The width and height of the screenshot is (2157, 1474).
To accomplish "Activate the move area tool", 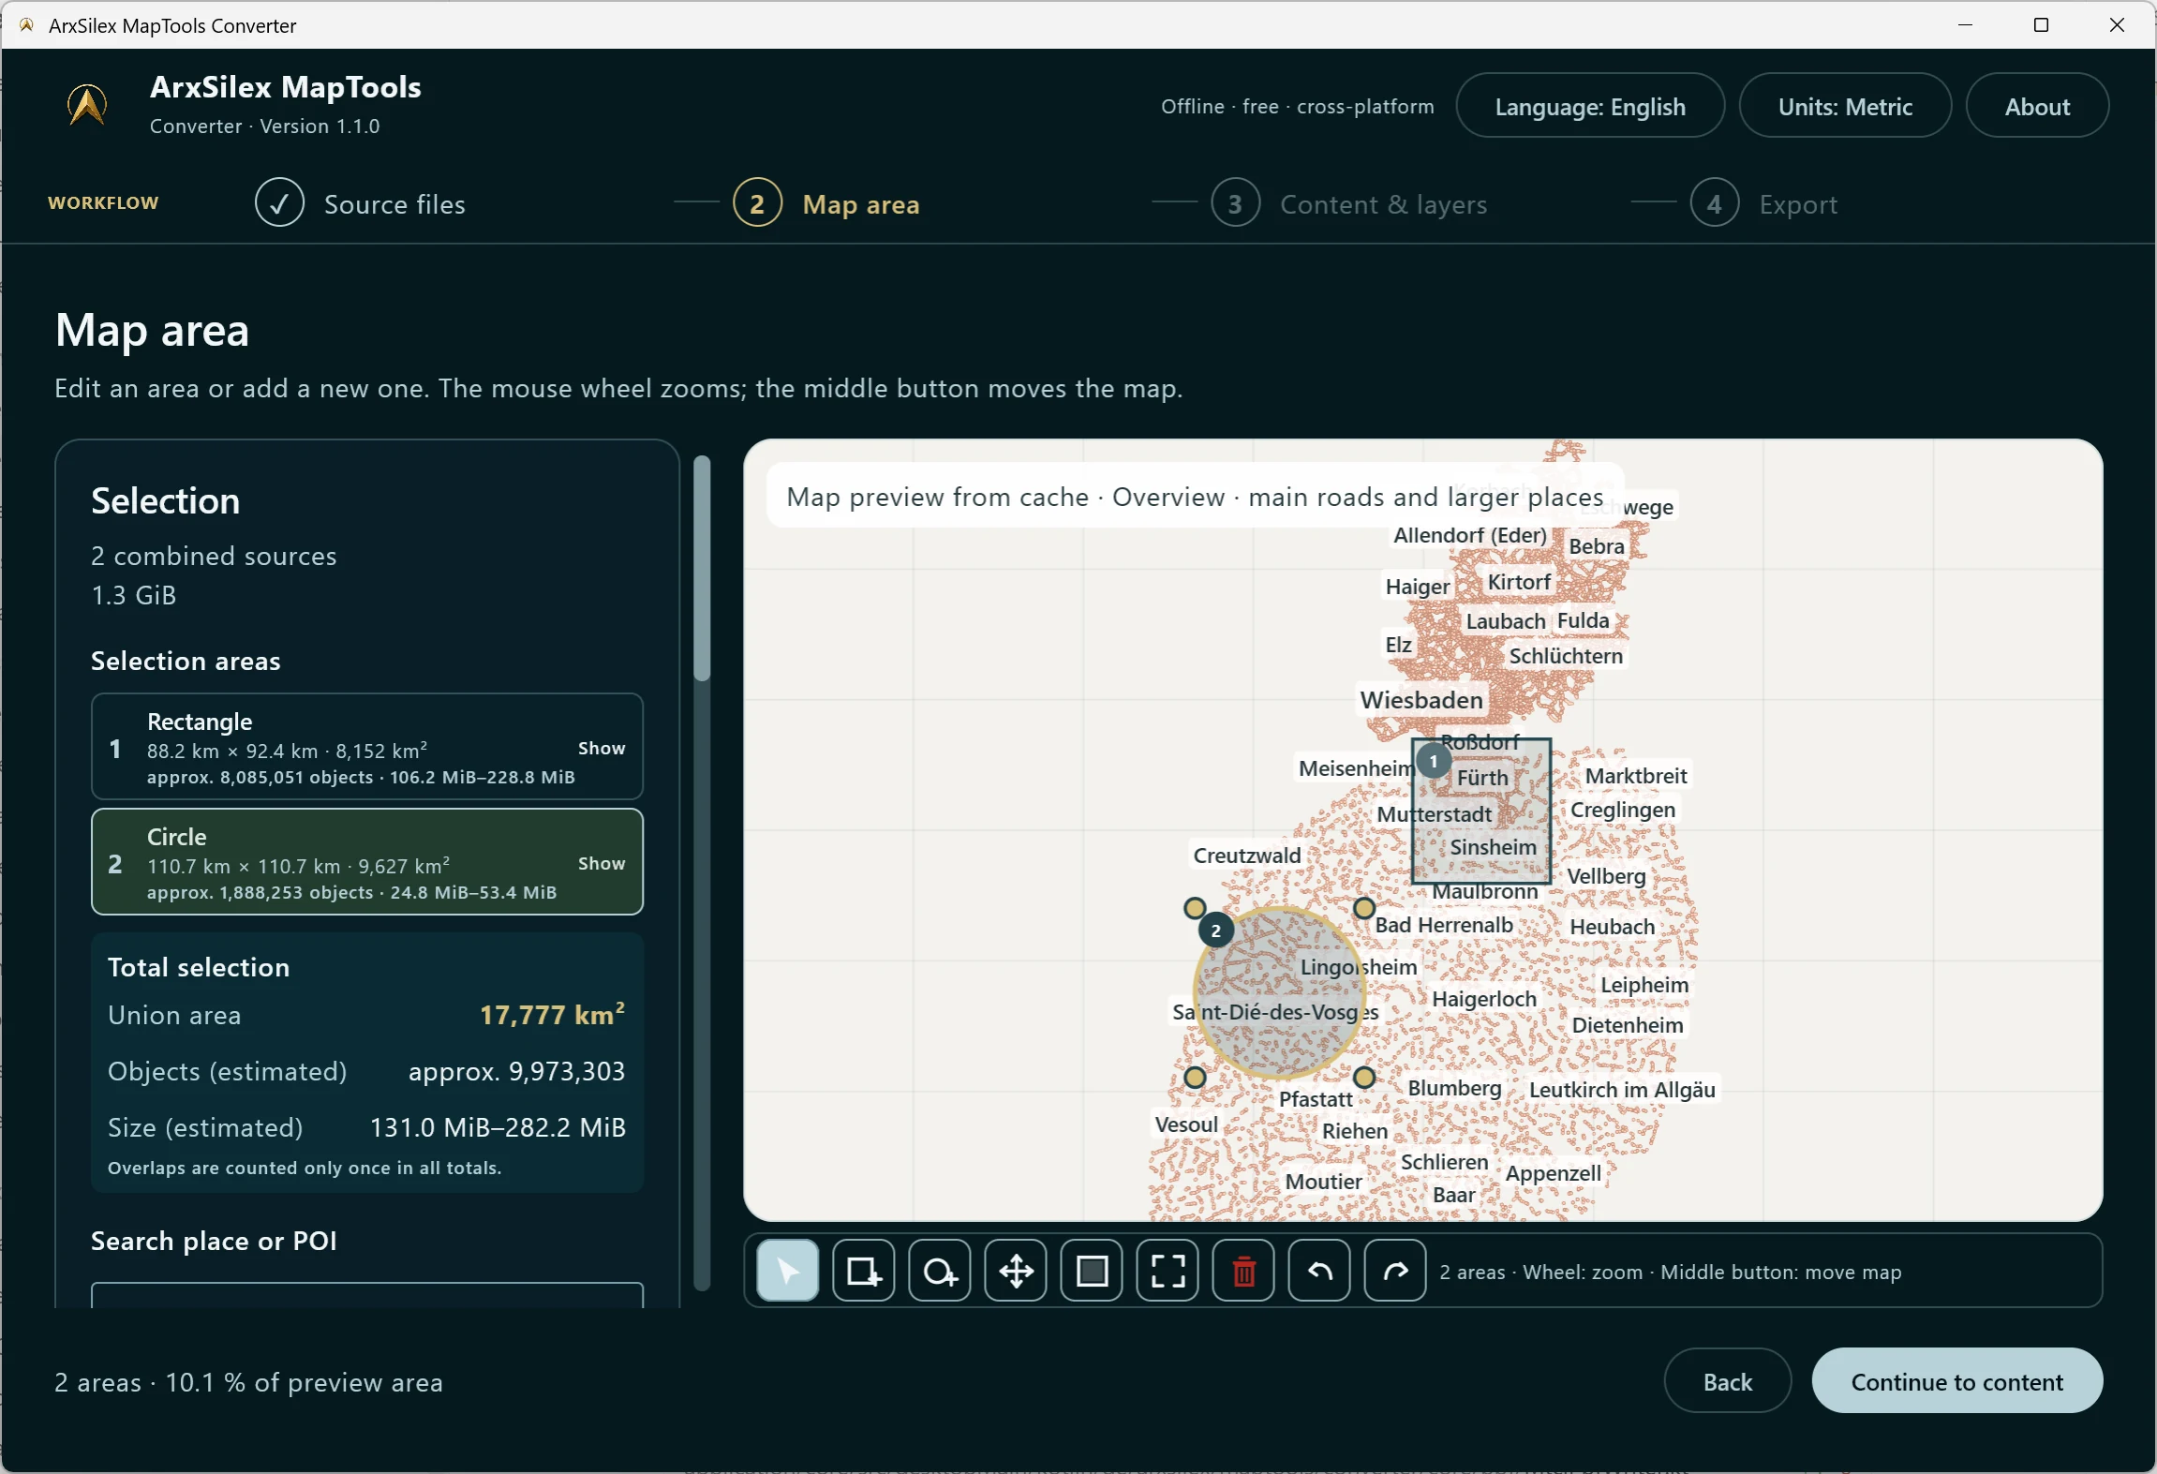I will click(1016, 1272).
